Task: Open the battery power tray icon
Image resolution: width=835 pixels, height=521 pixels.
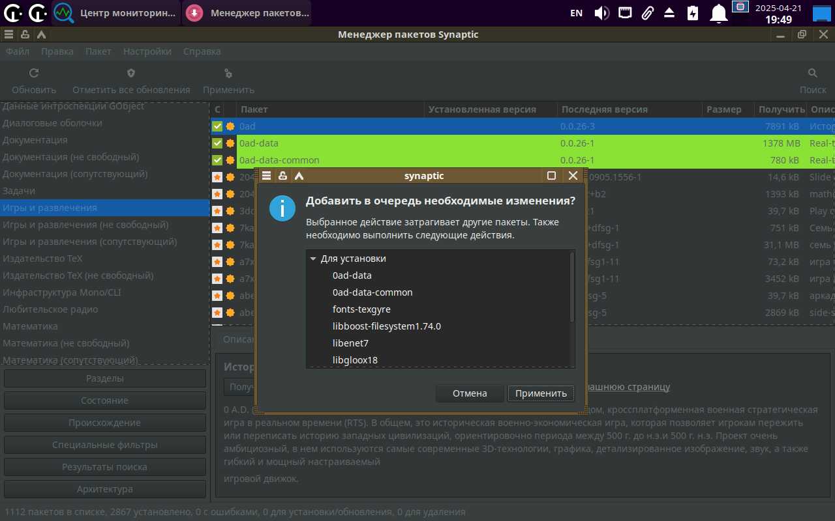Action: 693,12
